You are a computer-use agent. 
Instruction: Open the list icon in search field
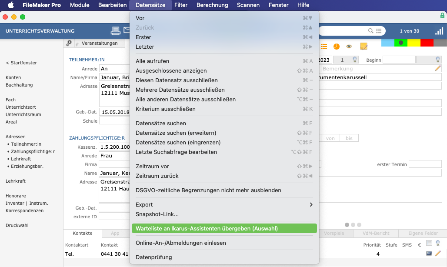(379, 31)
